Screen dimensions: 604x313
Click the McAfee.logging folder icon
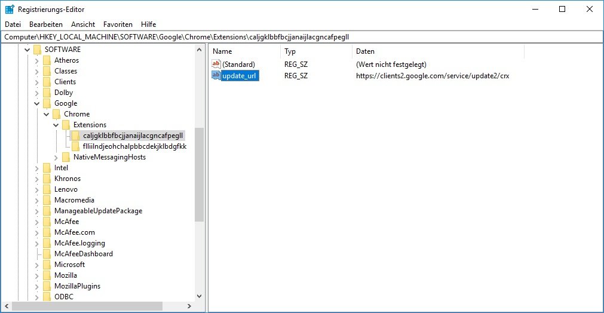pos(47,243)
